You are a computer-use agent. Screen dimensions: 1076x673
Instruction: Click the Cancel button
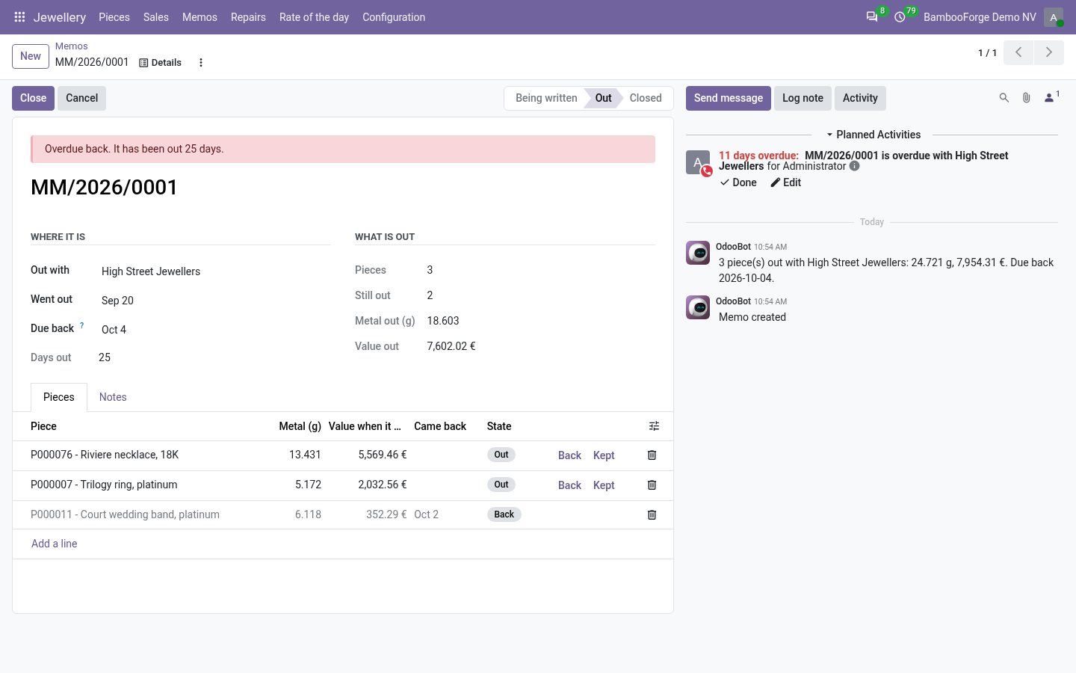[x=81, y=98]
